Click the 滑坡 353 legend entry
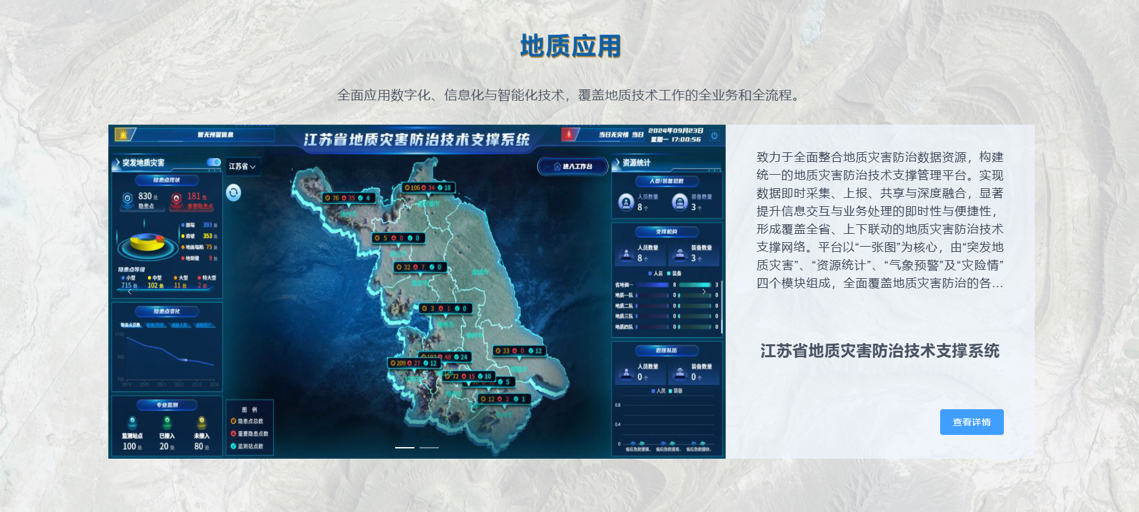 pos(199,236)
